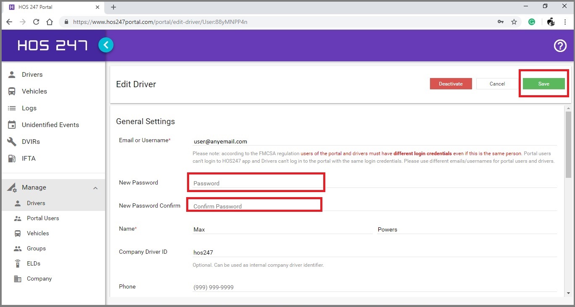Image resolution: width=575 pixels, height=307 pixels.
Task: Reload the page in browser
Action: [36, 22]
